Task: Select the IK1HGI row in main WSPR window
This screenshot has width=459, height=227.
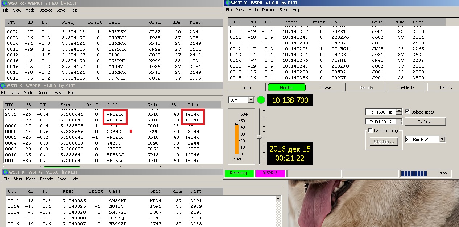Action: [343, 49]
